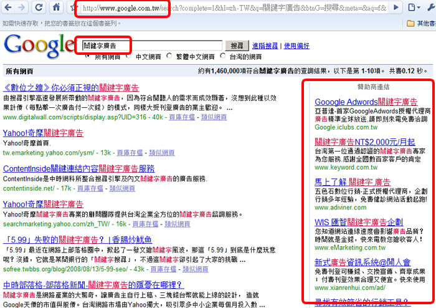Image resolution: width=436 pixels, height=308 pixels.
Task: Open similar pages for digitalwall.com result
Action: 214,117
